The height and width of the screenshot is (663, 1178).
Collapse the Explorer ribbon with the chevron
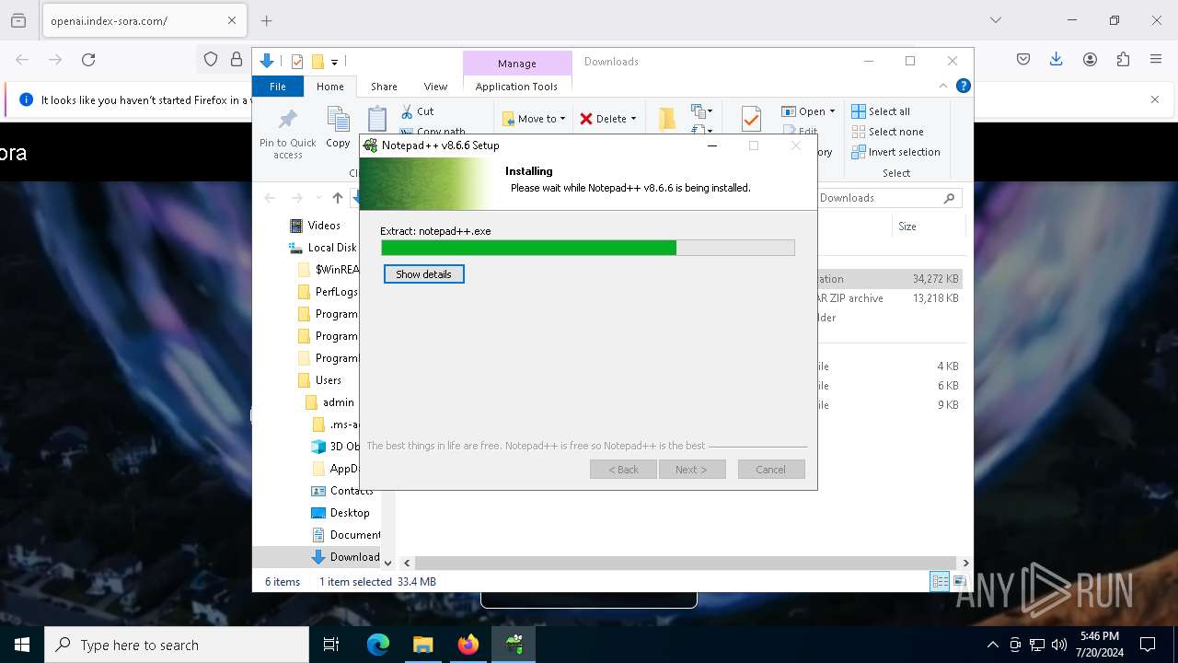click(x=942, y=86)
